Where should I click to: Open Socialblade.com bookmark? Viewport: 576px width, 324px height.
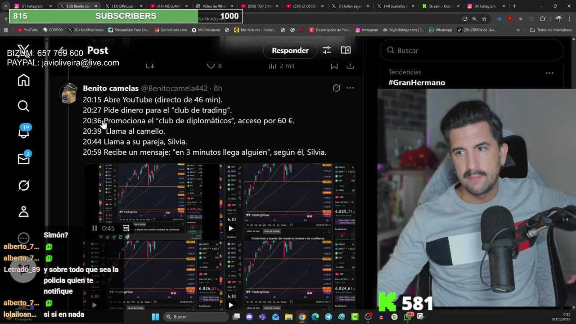(171, 30)
